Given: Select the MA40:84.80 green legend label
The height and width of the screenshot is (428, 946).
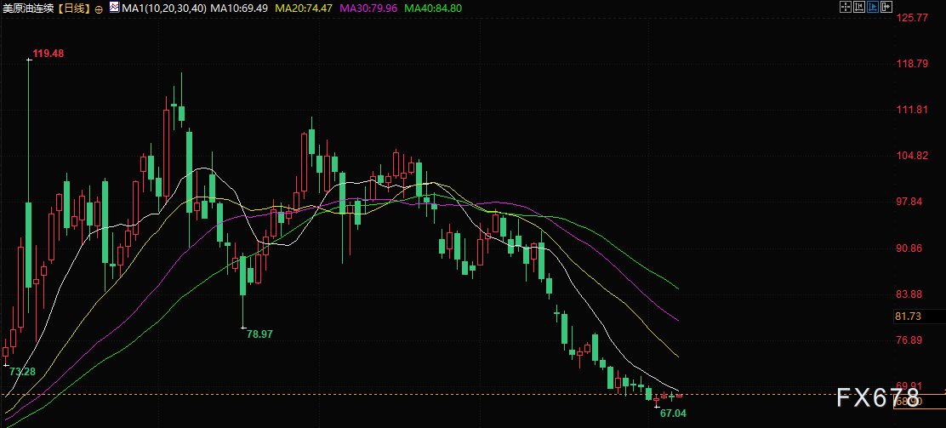Looking at the screenshot, I should click(433, 9).
